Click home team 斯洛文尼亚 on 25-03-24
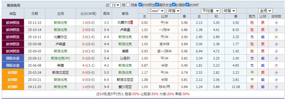The image size is (286, 99). click(x=61, y=72)
